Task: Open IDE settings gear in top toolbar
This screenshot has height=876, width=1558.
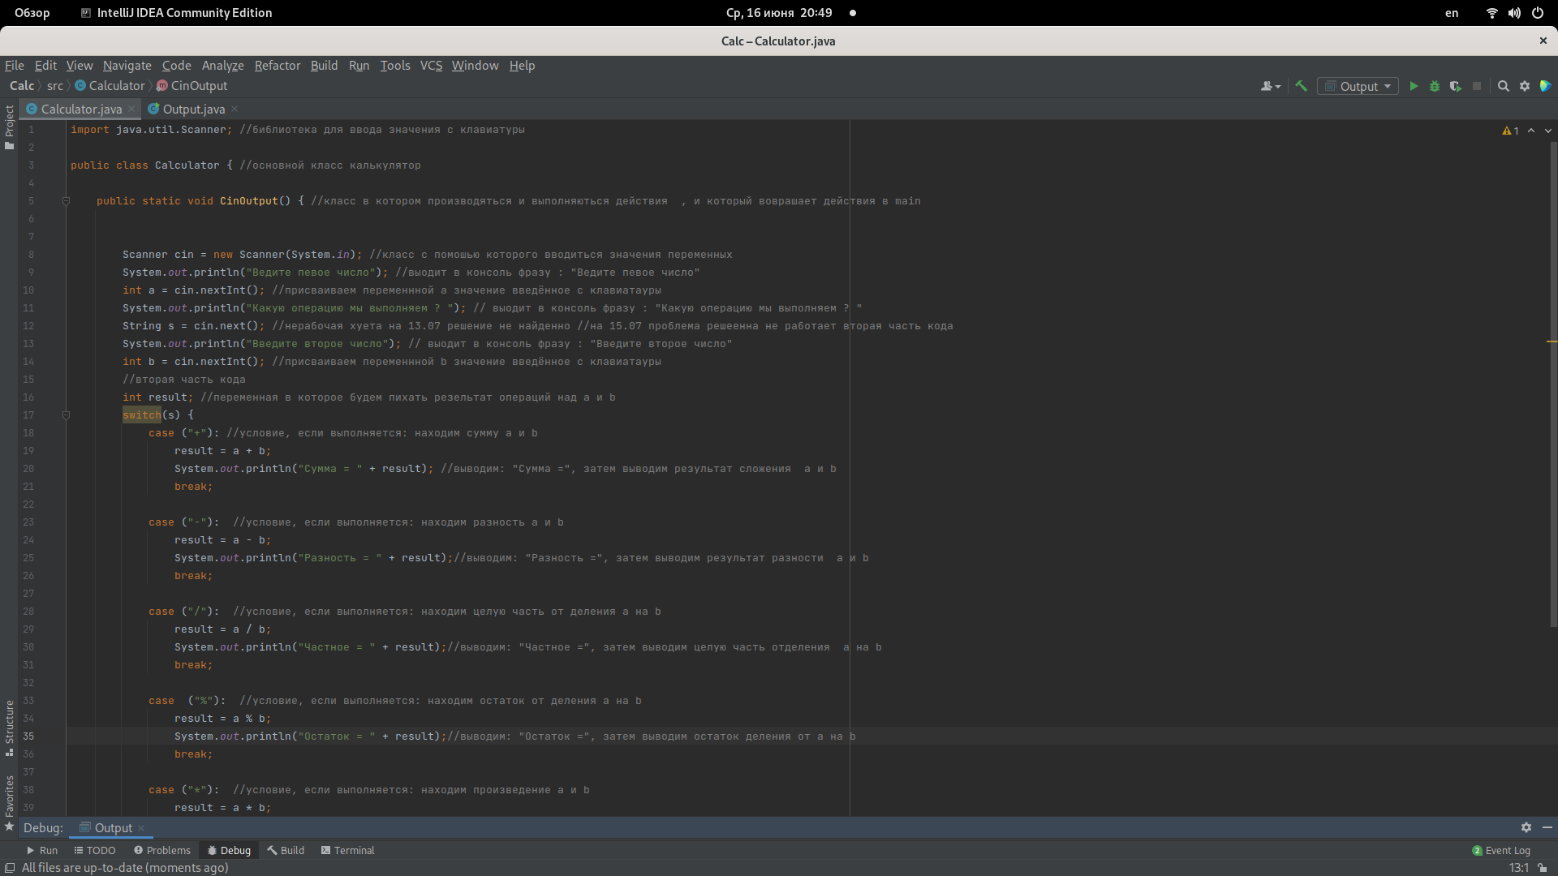Action: [1525, 86]
